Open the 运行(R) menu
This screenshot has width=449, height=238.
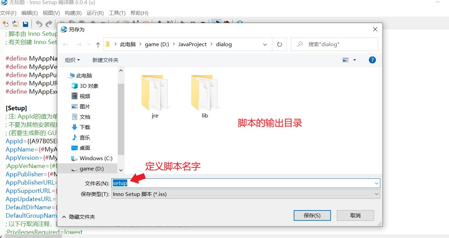point(95,13)
